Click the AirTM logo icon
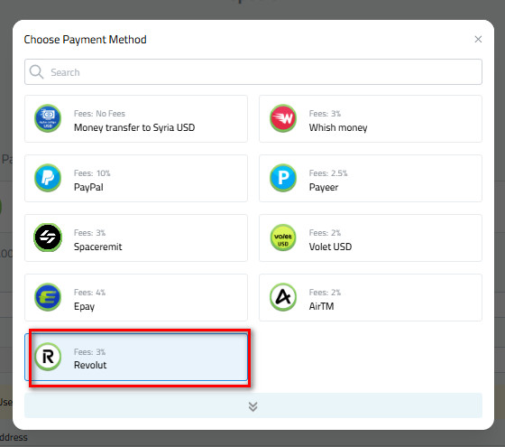505x447 pixels. point(283,297)
